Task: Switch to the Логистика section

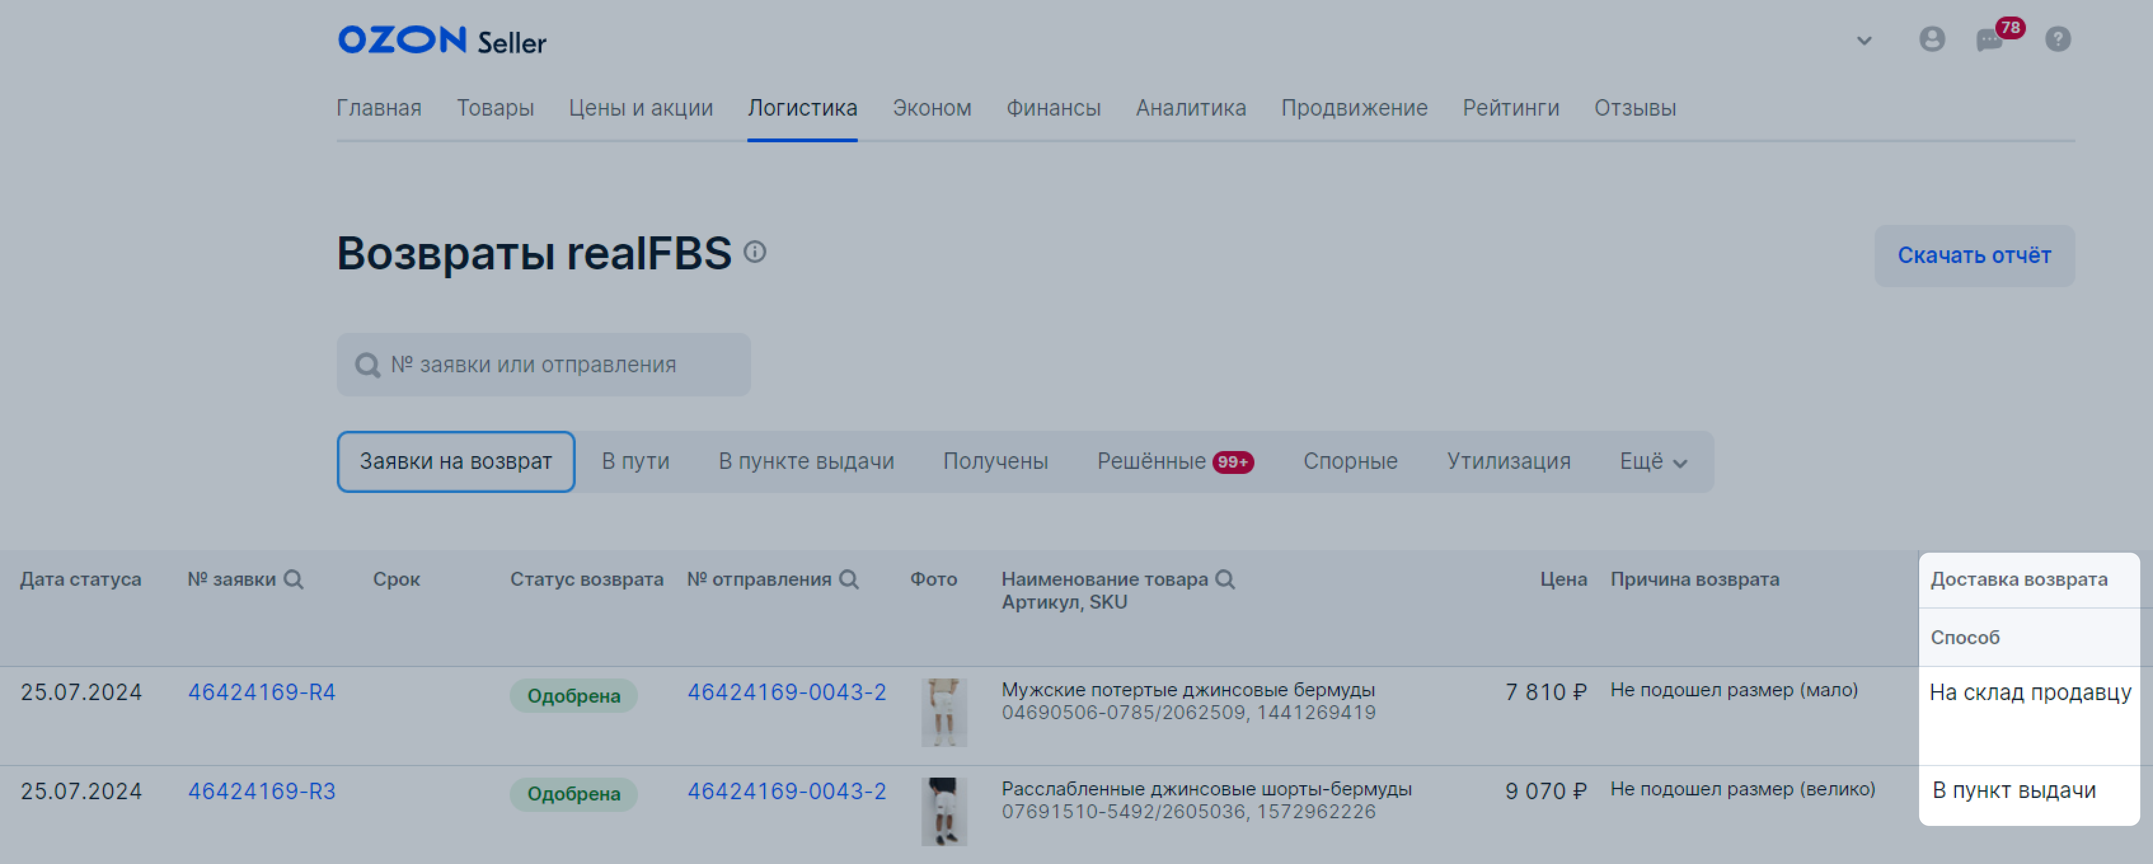Action: (x=802, y=108)
